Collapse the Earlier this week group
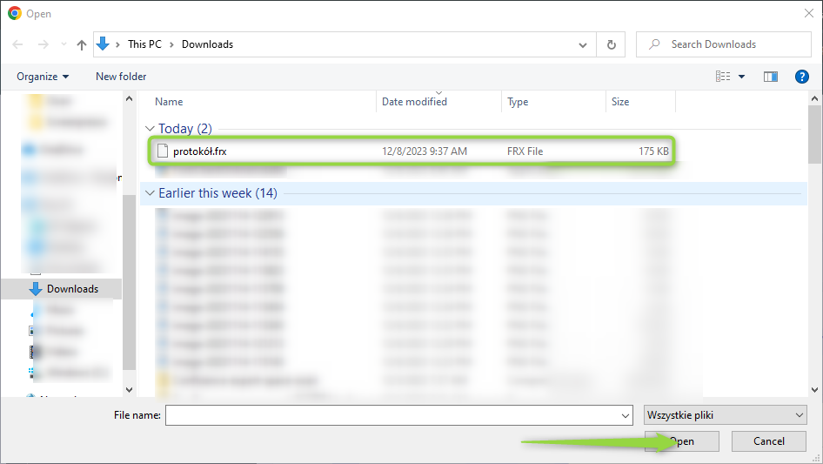The image size is (823, 464). pyautogui.click(x=150, y=193)
